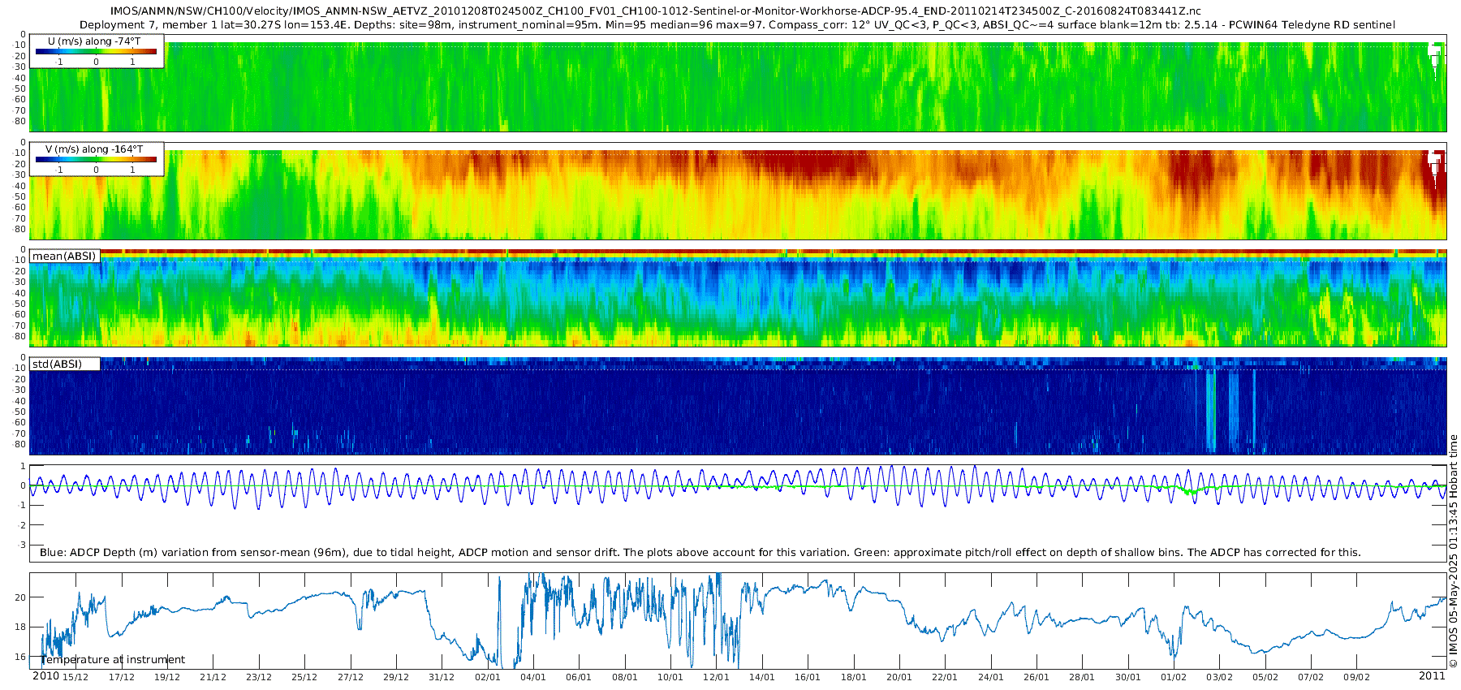The height and width of the screenshot is (690, 1461).
Task: Click the 02/01 date tick mark
Action: 487,677
